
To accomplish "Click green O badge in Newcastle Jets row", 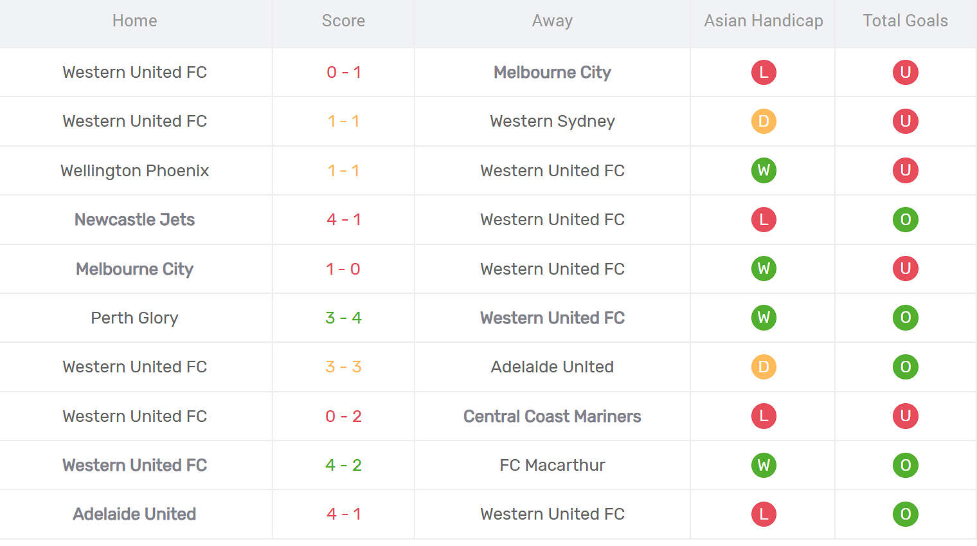I will [x=905, y=219].
